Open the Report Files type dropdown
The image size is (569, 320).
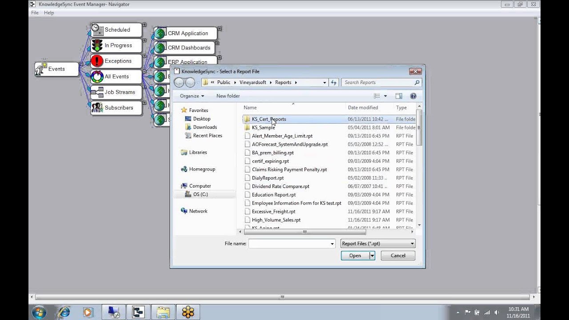378,244
